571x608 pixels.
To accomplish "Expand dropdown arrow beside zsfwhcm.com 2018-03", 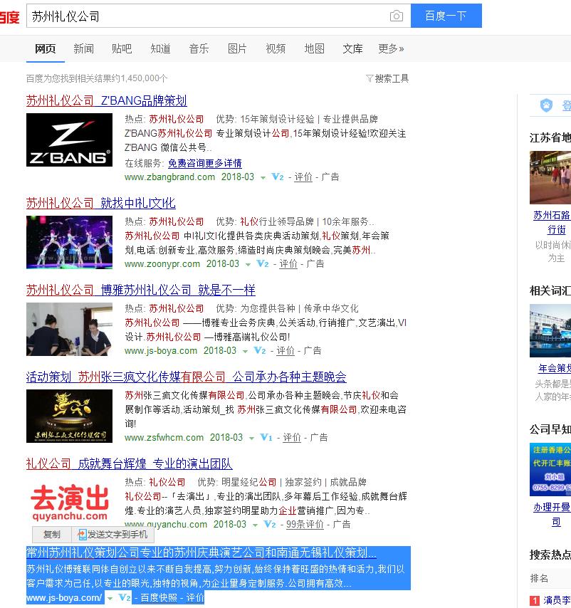I will tap(251, 438).
